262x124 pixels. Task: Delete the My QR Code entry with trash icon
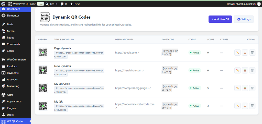pyautogui.click(x=252, y=88)
